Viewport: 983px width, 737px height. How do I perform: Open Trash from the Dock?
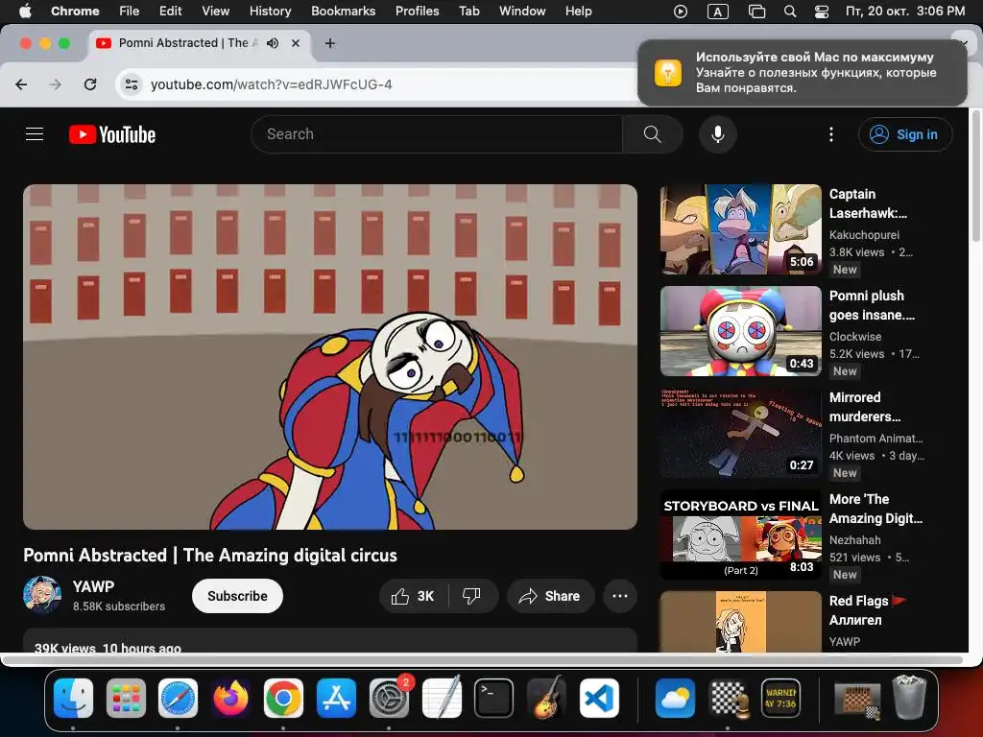909,697
